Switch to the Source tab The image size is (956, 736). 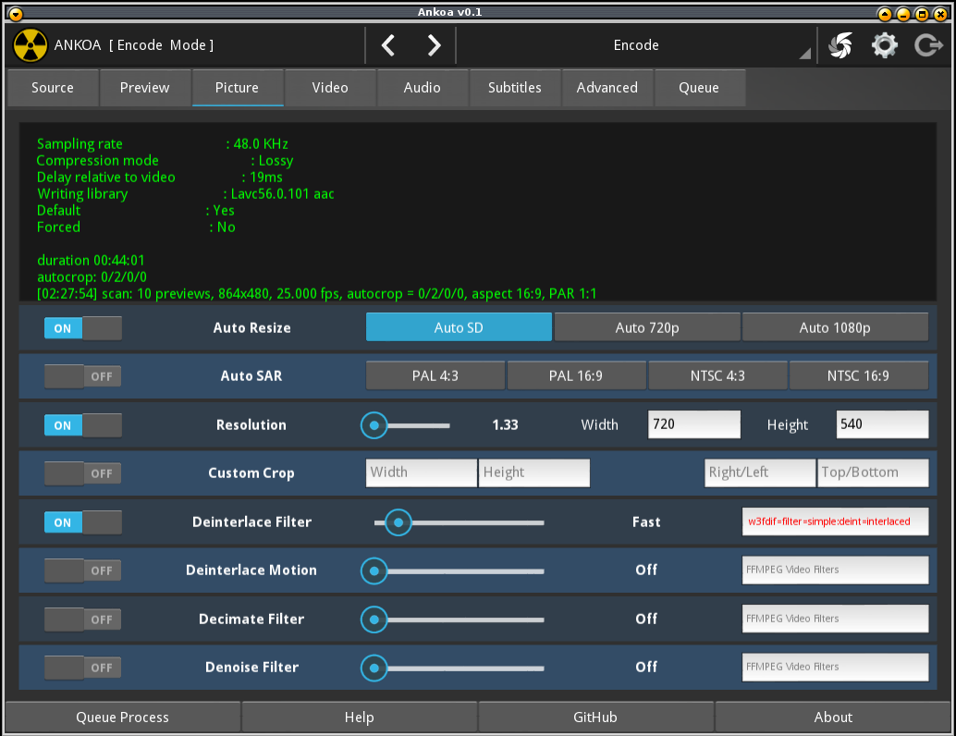pos(53,88)
